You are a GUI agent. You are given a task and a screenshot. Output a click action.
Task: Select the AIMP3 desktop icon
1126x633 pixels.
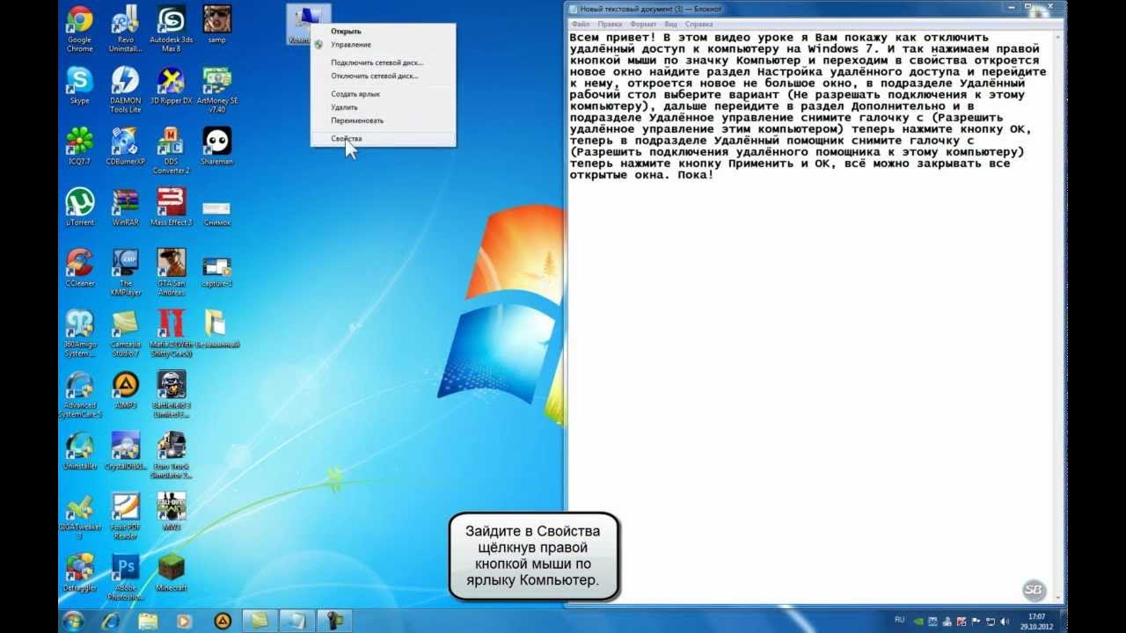[125, 389]
